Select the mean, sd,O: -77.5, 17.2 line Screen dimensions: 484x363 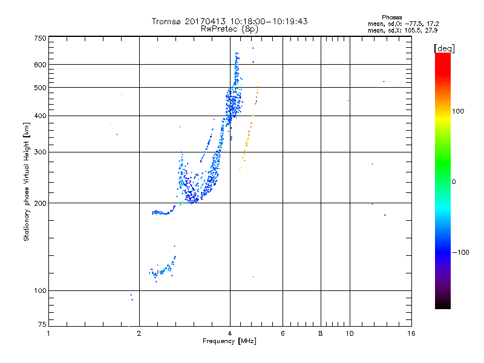(x=403, y=24)
